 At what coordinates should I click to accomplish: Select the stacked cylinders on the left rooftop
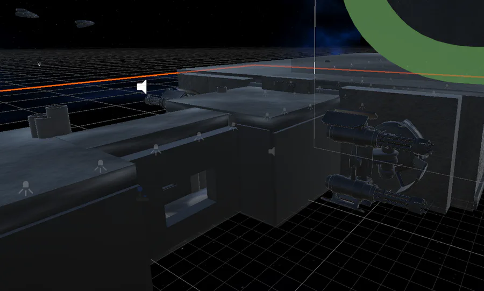(50, 121)
